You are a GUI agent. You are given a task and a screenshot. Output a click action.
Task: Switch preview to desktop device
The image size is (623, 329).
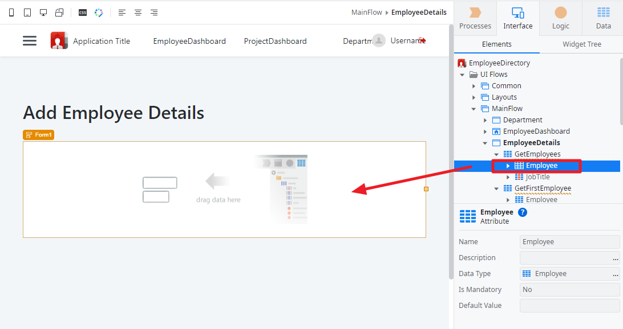[43, 13]
